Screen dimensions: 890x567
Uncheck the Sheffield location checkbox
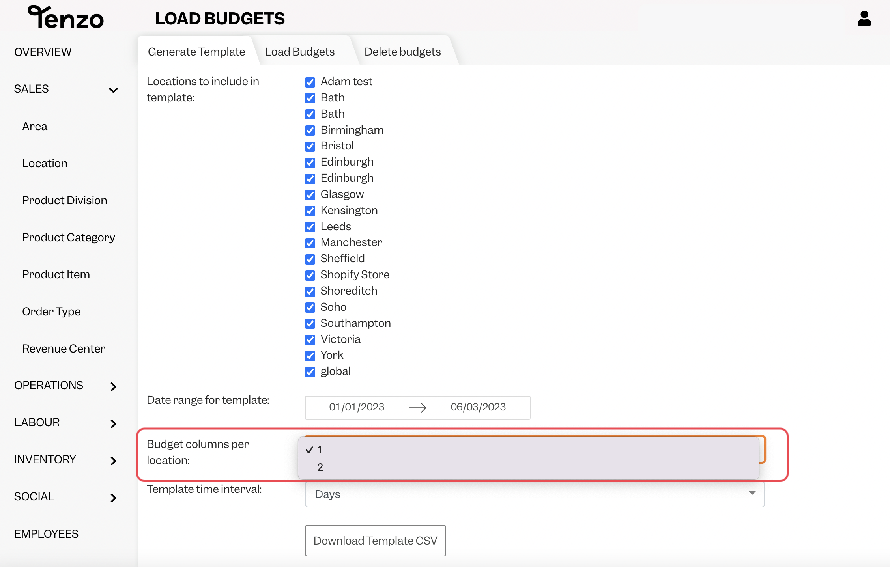[x=310, y=259]
